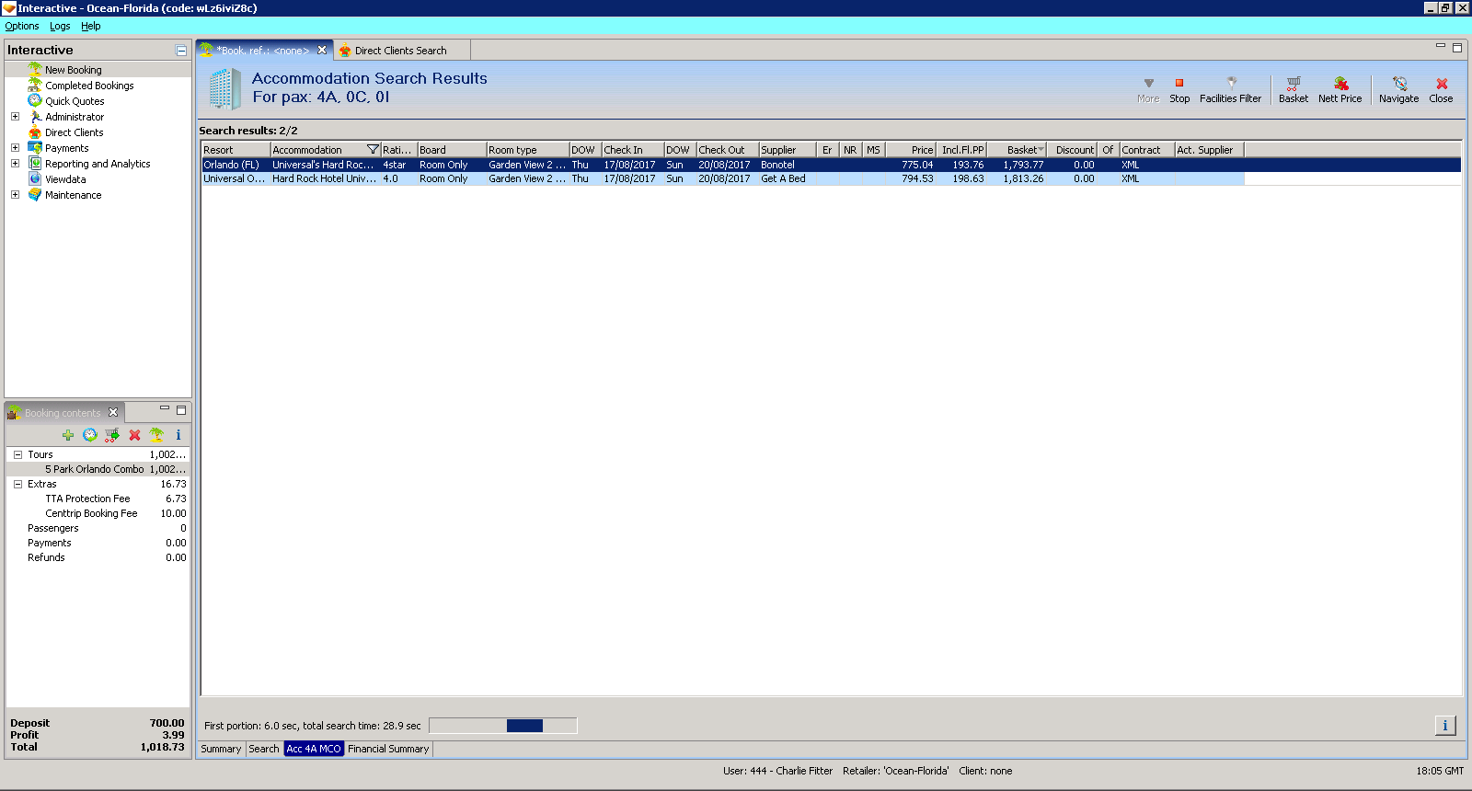Click the Close toolbar button with red X

(x=1441, y=90)
